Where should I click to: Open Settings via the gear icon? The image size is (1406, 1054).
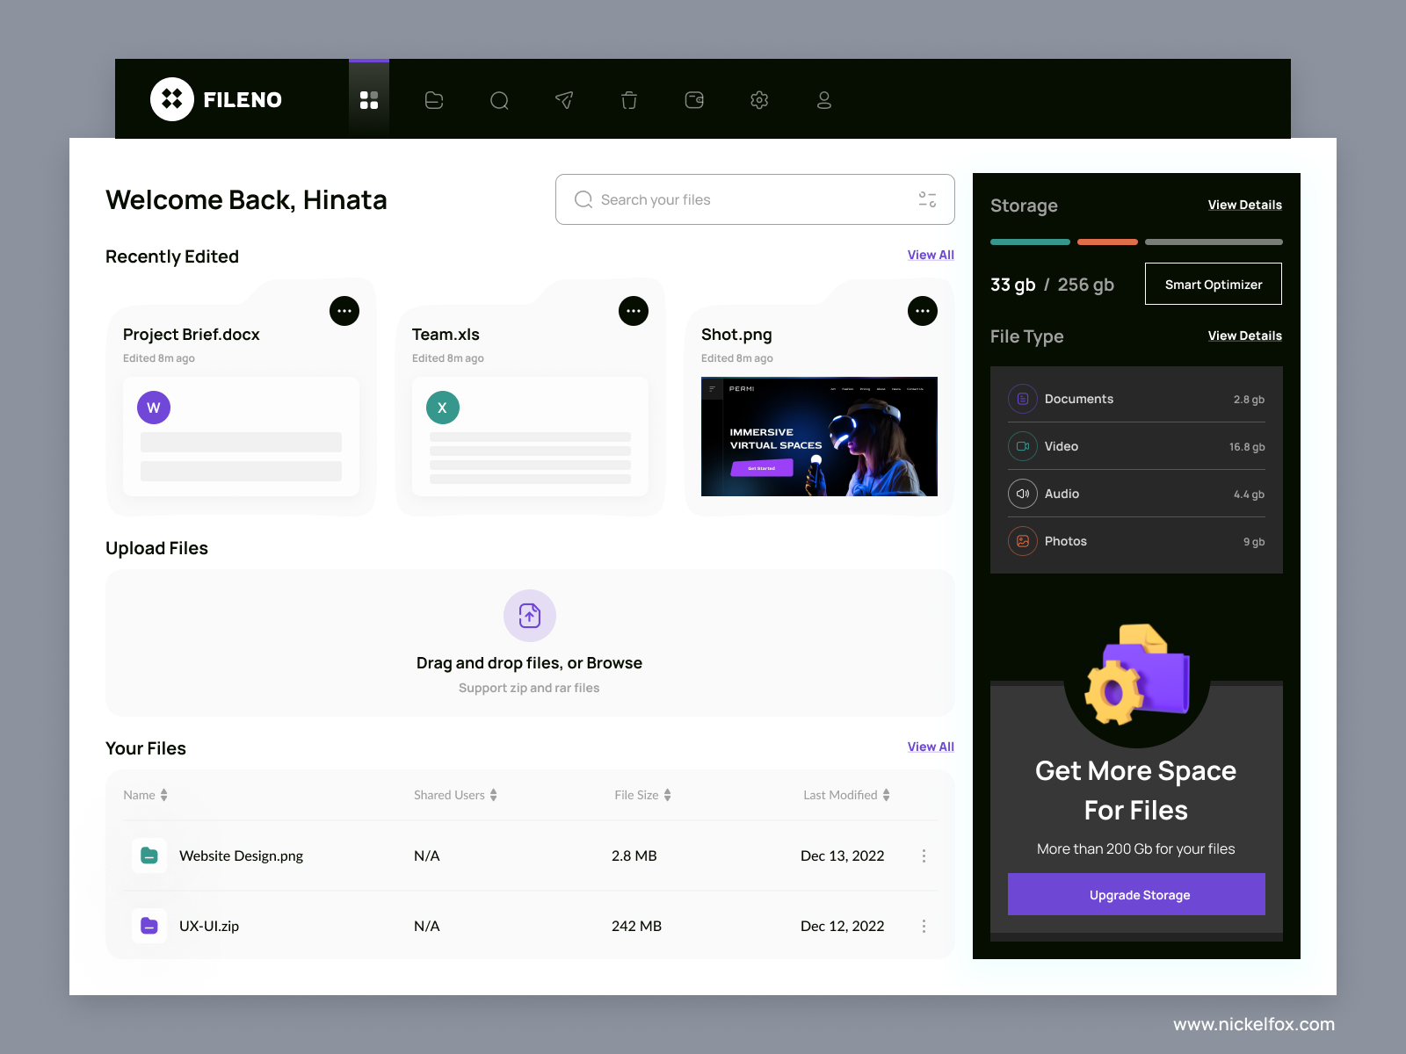point(759,100)
